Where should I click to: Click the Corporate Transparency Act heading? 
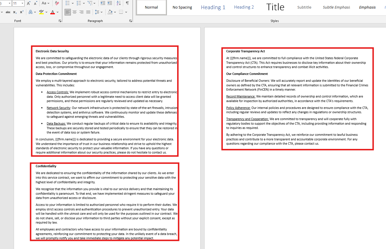pos(246,51)
